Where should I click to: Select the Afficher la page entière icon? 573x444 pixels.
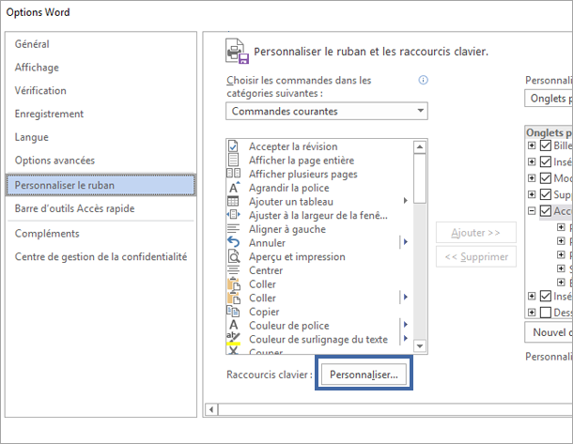coord(233,160)
